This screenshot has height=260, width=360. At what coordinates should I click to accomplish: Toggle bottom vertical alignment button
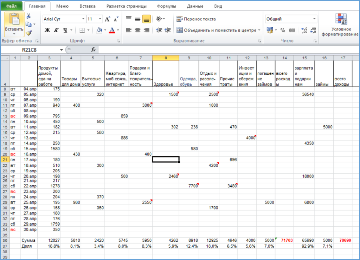click(x=147, y=19)
